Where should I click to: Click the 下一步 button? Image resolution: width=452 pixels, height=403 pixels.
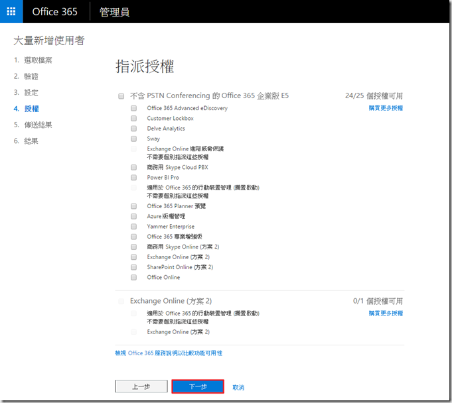point(198,386)
